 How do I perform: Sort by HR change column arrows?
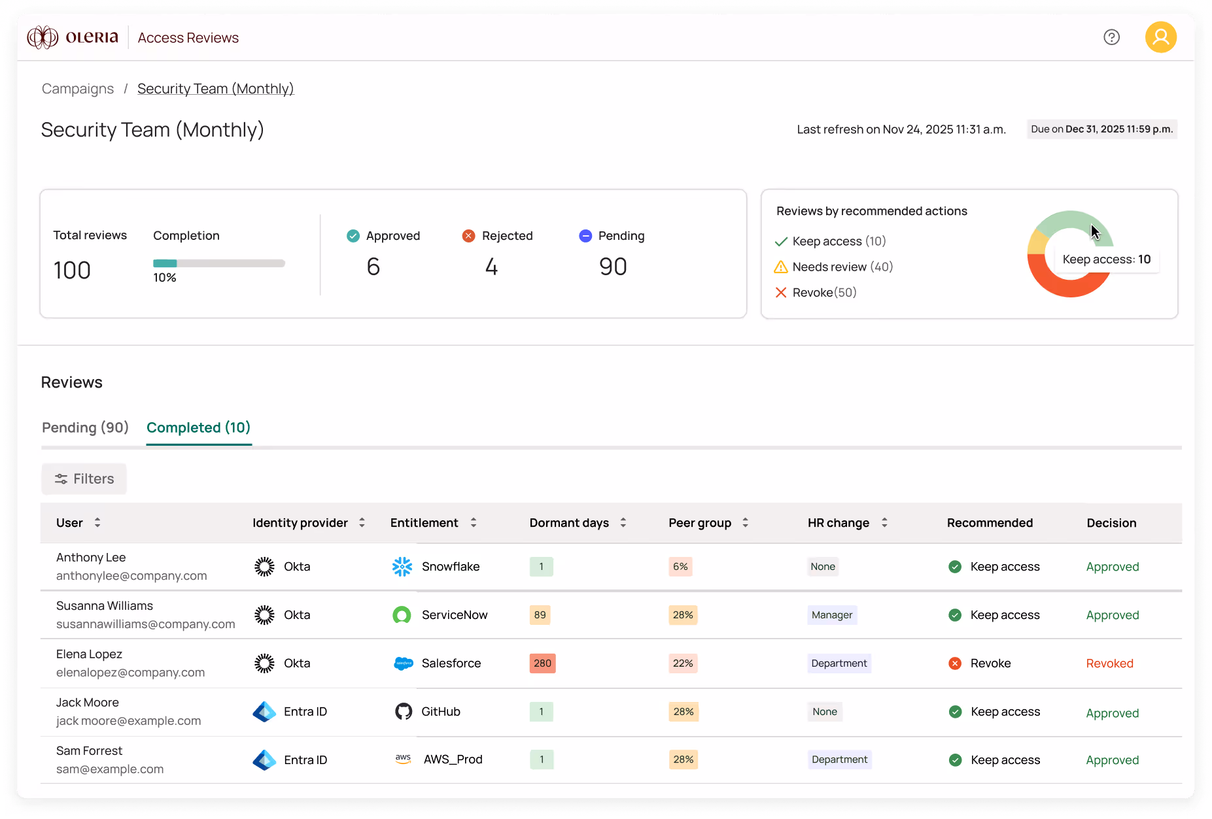(884, 522)
